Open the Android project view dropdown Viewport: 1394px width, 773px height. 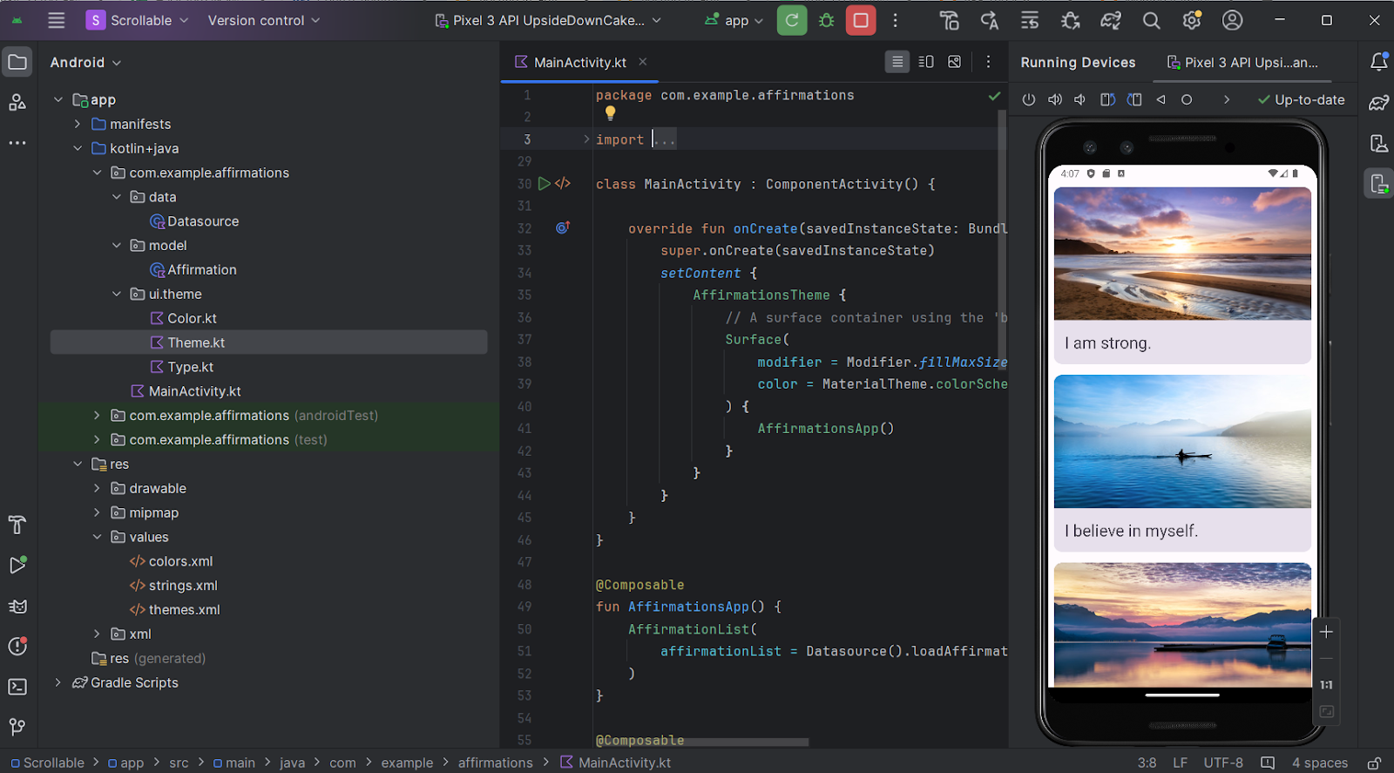tap(85, 63)
